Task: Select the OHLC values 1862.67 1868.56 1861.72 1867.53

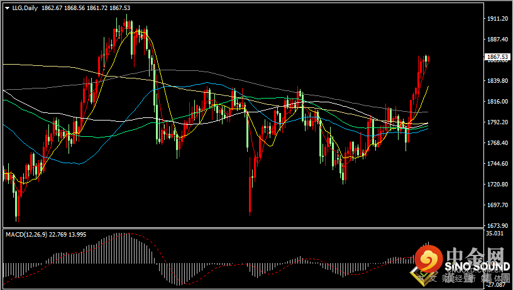Action: (x=85, y=8)
